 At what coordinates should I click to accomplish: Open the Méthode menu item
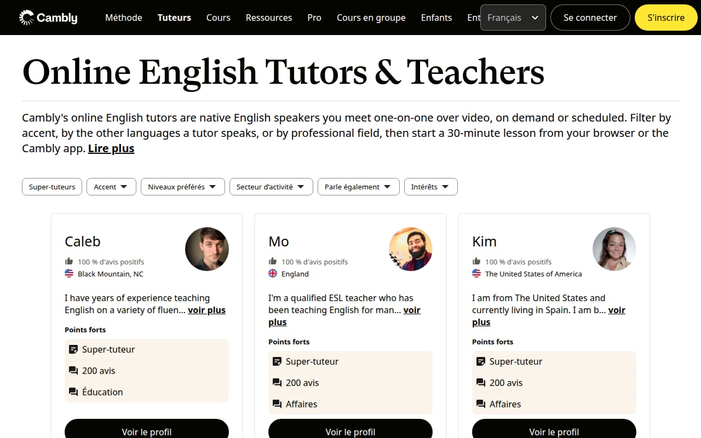point(124,18)
